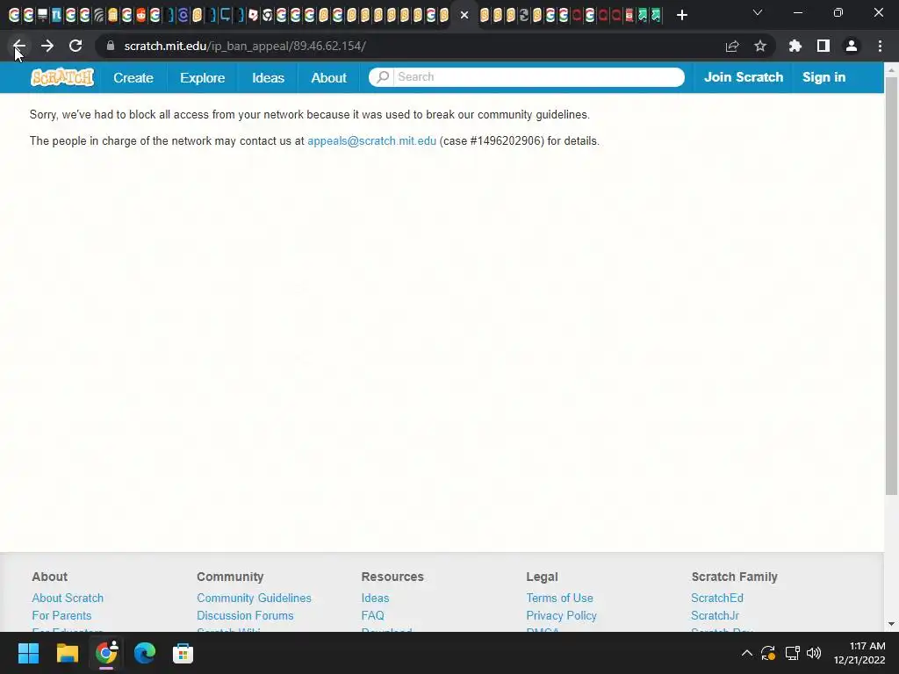Open a new tab with plus button
This screenshot has width=899, height=674.
click(681, 15)
